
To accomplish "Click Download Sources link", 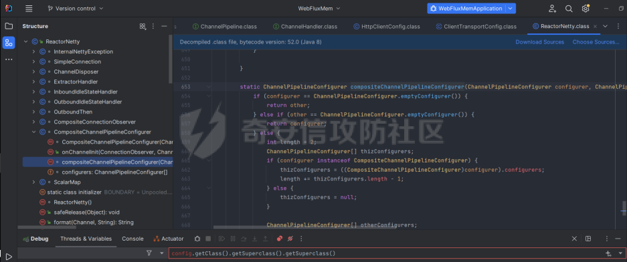I will pos(539,42).
